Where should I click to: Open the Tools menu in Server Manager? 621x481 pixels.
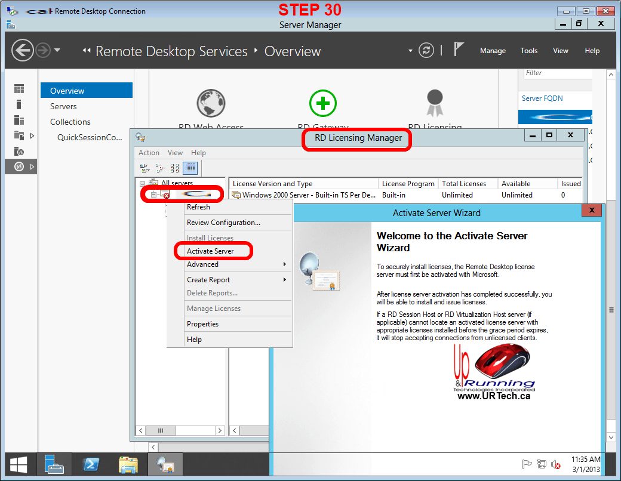click(528, 51)
